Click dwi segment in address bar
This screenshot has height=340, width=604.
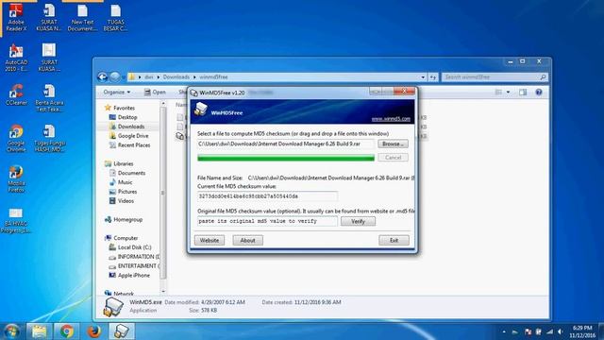coord(149,77)
